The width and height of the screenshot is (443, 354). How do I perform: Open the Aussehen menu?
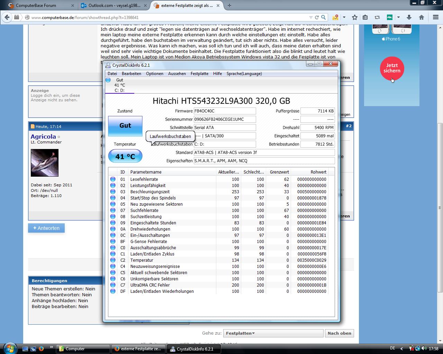pos(177,74)
